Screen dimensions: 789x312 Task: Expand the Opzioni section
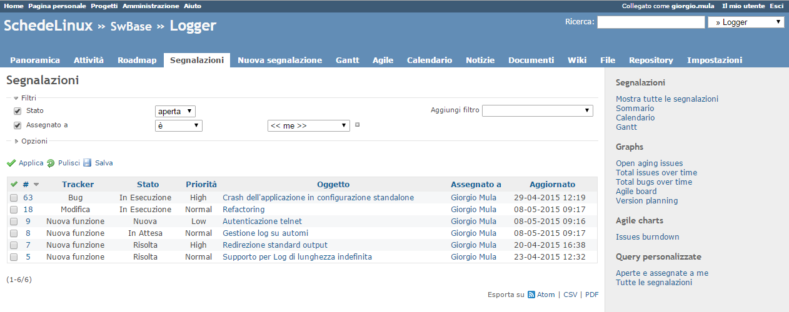point(31,141)
